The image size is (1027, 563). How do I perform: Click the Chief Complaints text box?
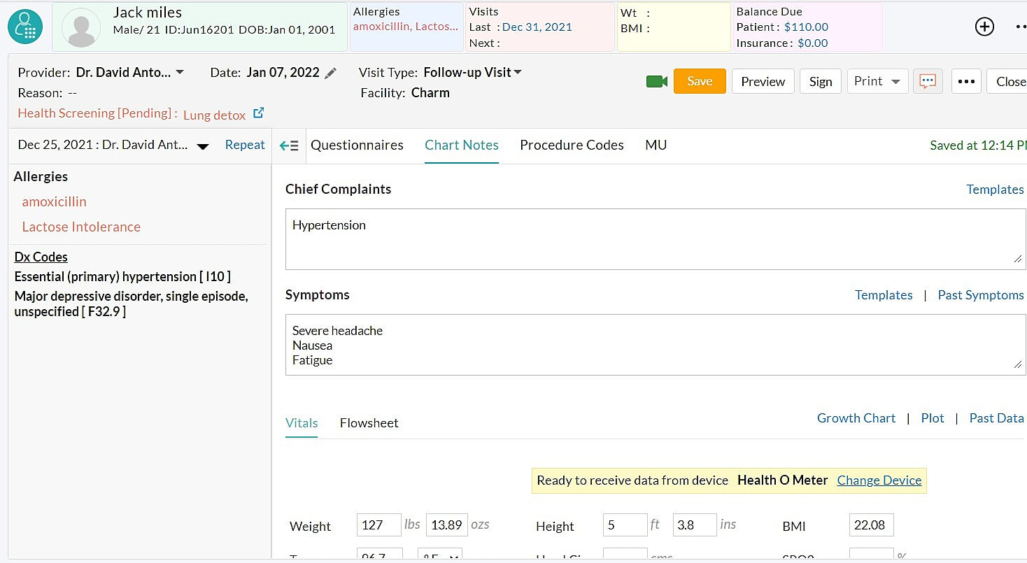(655, 238)
